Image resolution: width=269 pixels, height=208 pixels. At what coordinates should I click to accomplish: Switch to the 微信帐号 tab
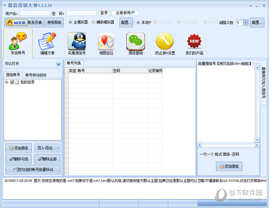13,75
